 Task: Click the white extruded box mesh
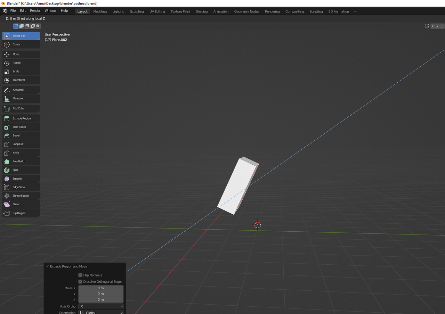pos(237,187)
